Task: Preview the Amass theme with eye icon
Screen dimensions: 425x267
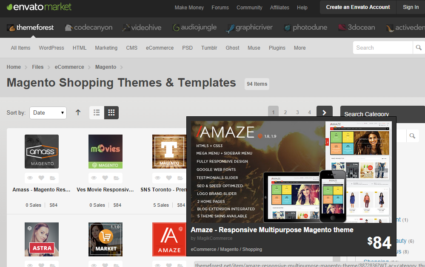Action: tap(30, 178)
